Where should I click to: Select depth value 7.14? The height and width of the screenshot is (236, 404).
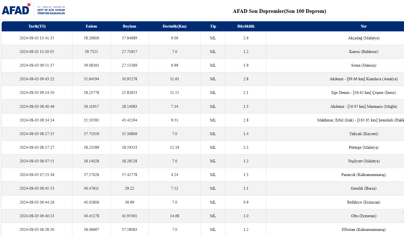coord(174,106)
